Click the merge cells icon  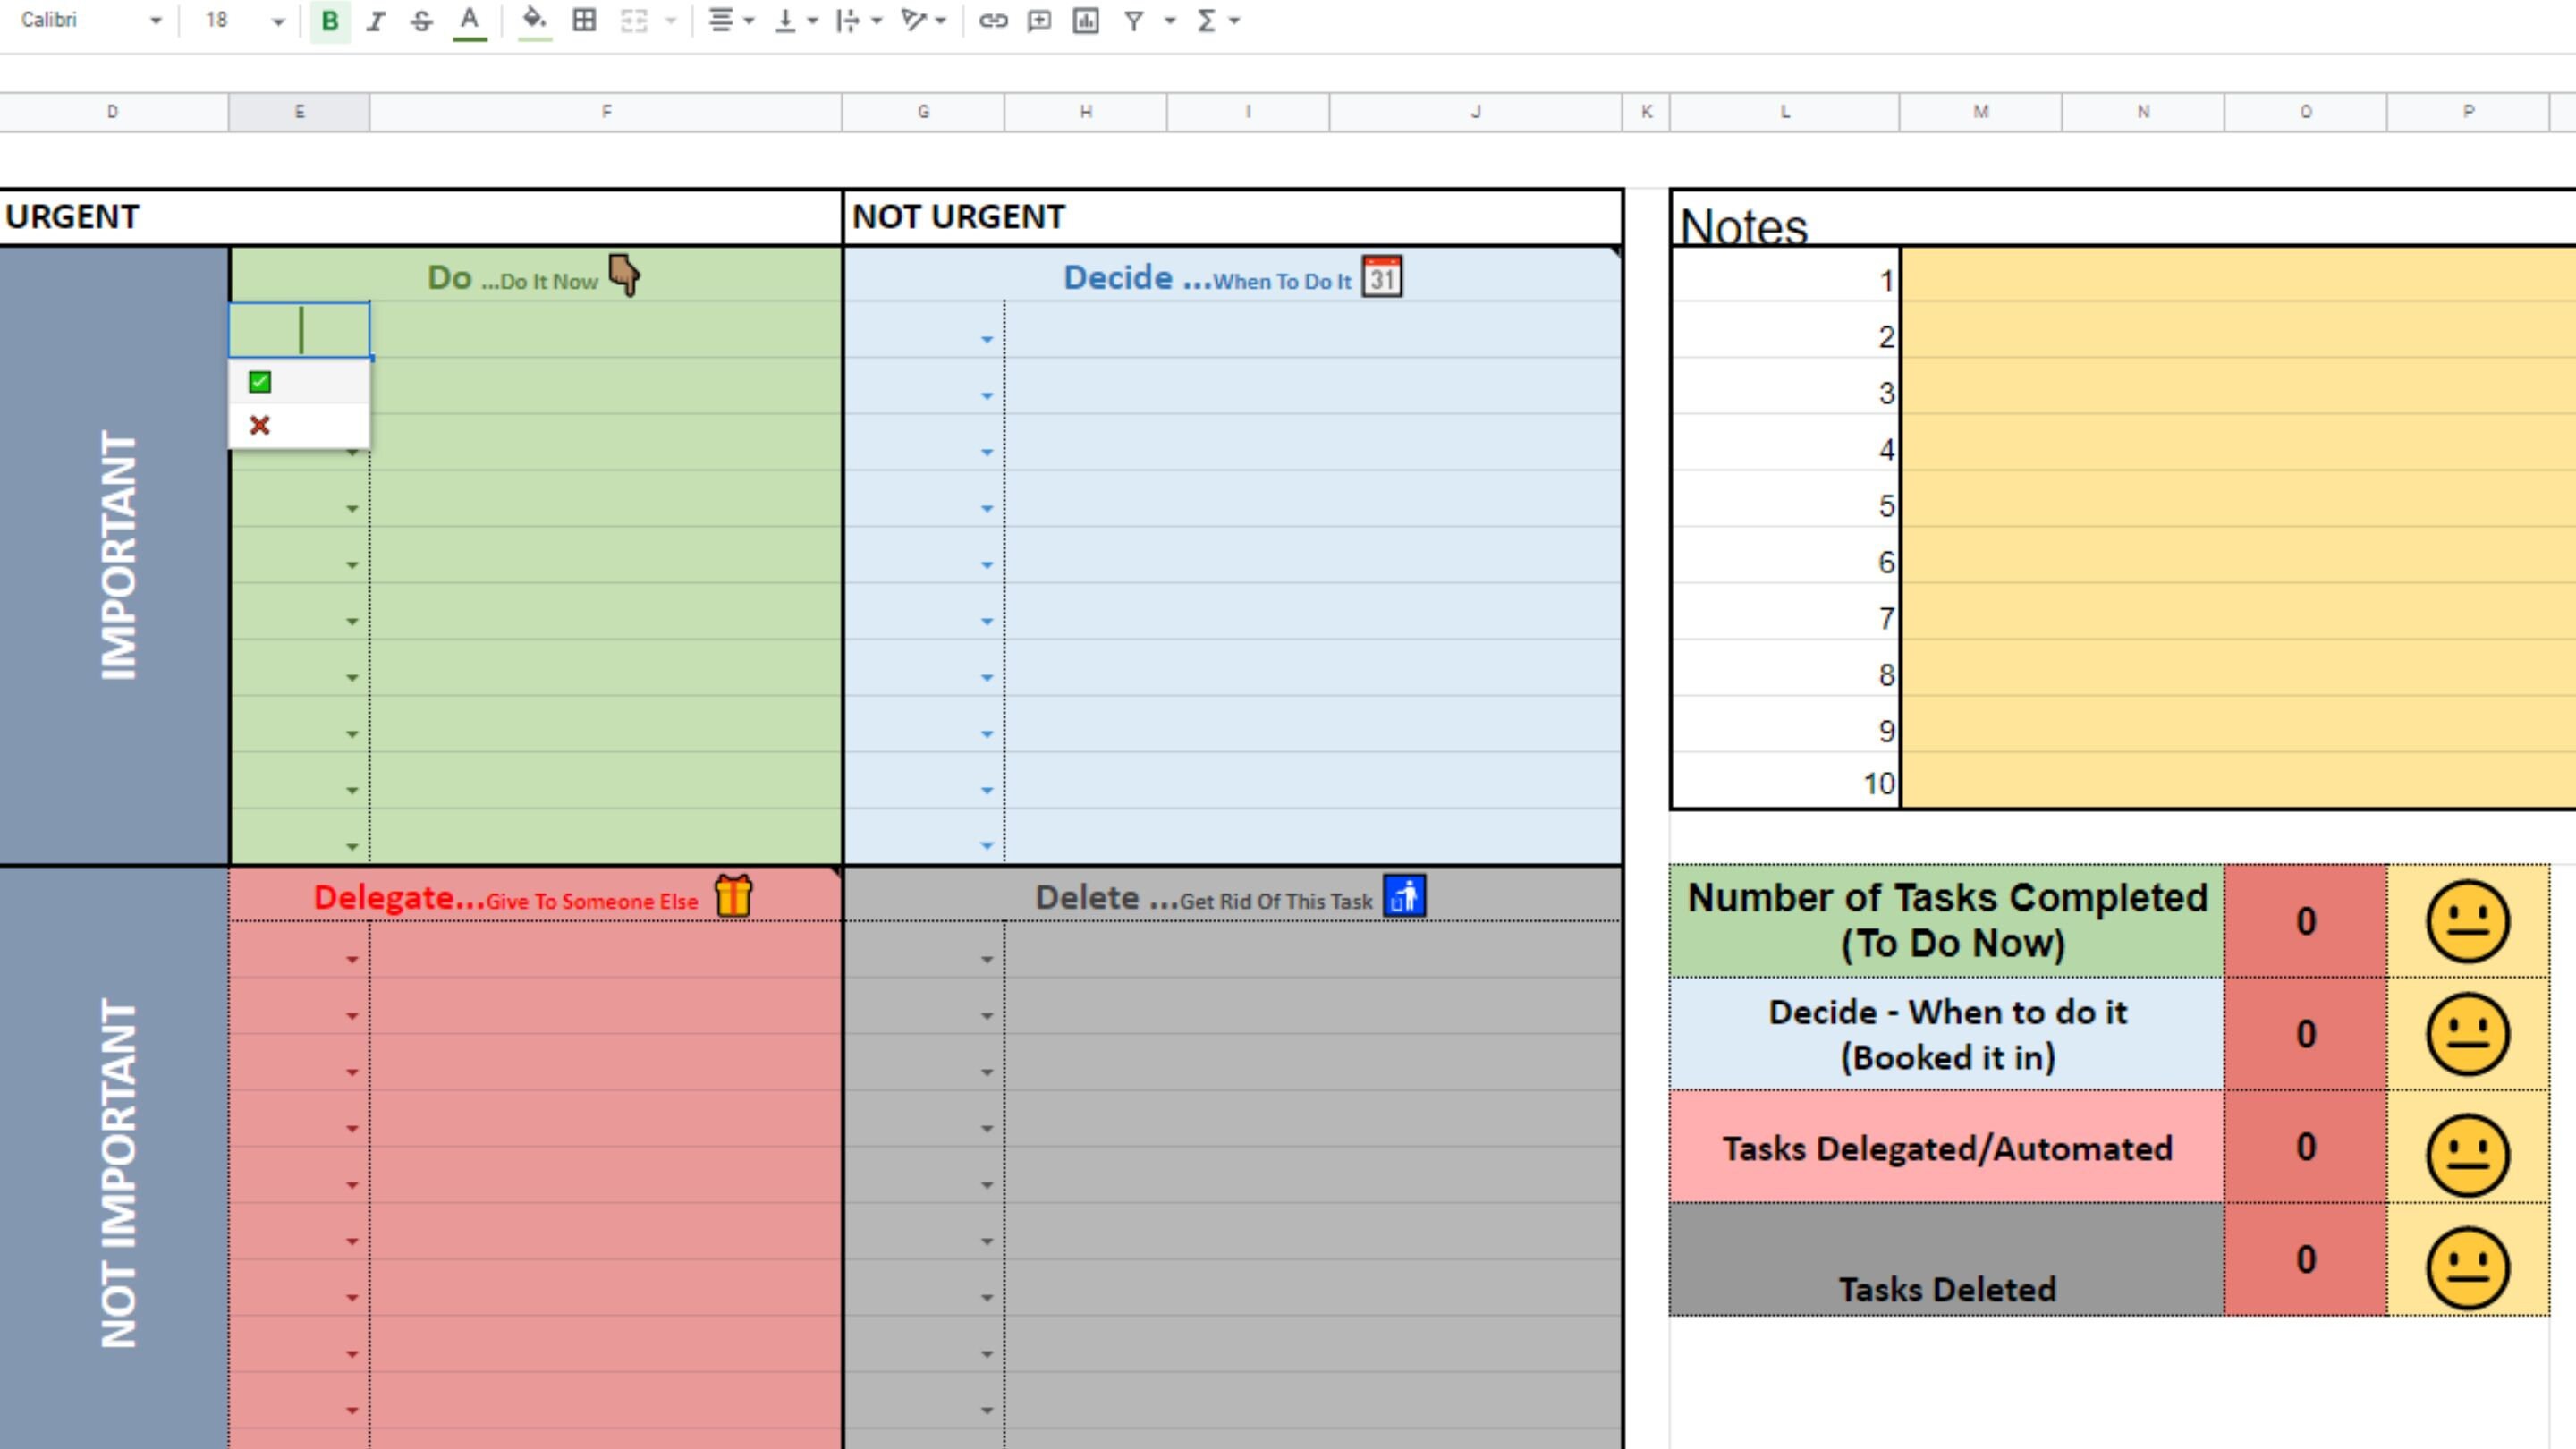point(634,21)
